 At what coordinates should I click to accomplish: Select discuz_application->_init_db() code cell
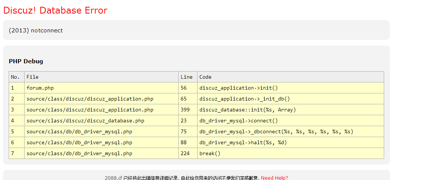click(290, 99)
